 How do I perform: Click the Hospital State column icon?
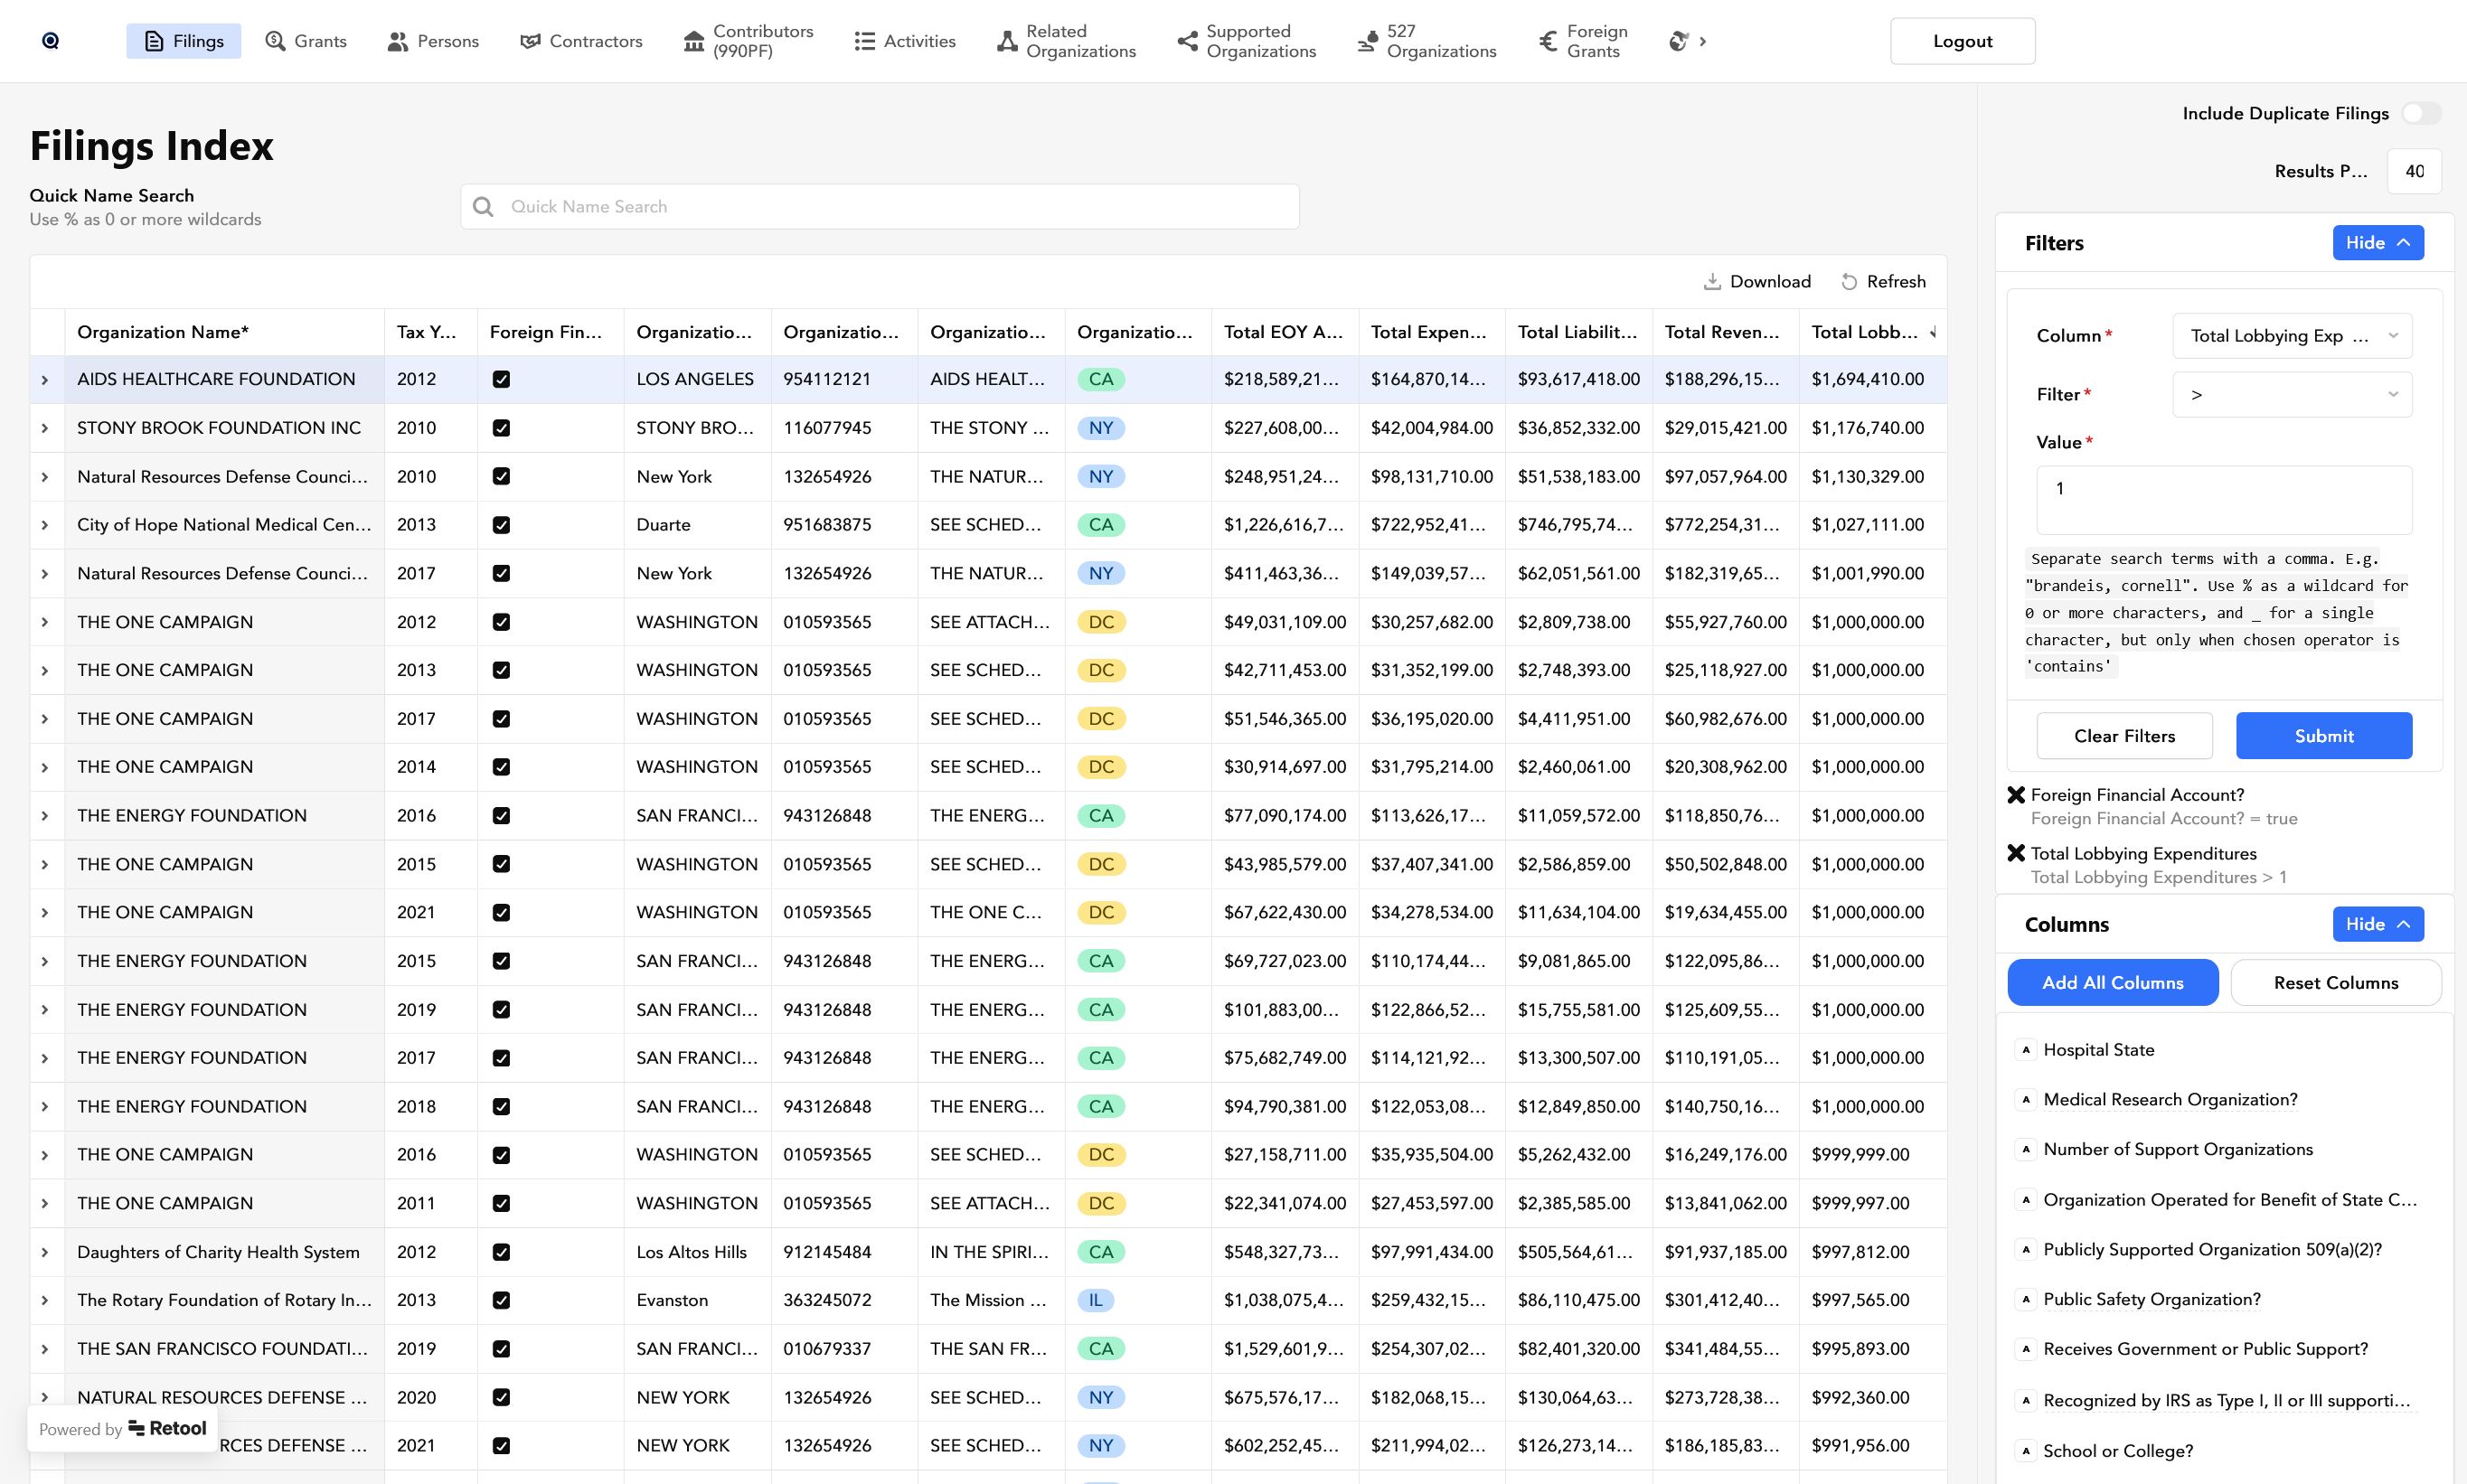pyautogui.click(x=2026, y=1050)
